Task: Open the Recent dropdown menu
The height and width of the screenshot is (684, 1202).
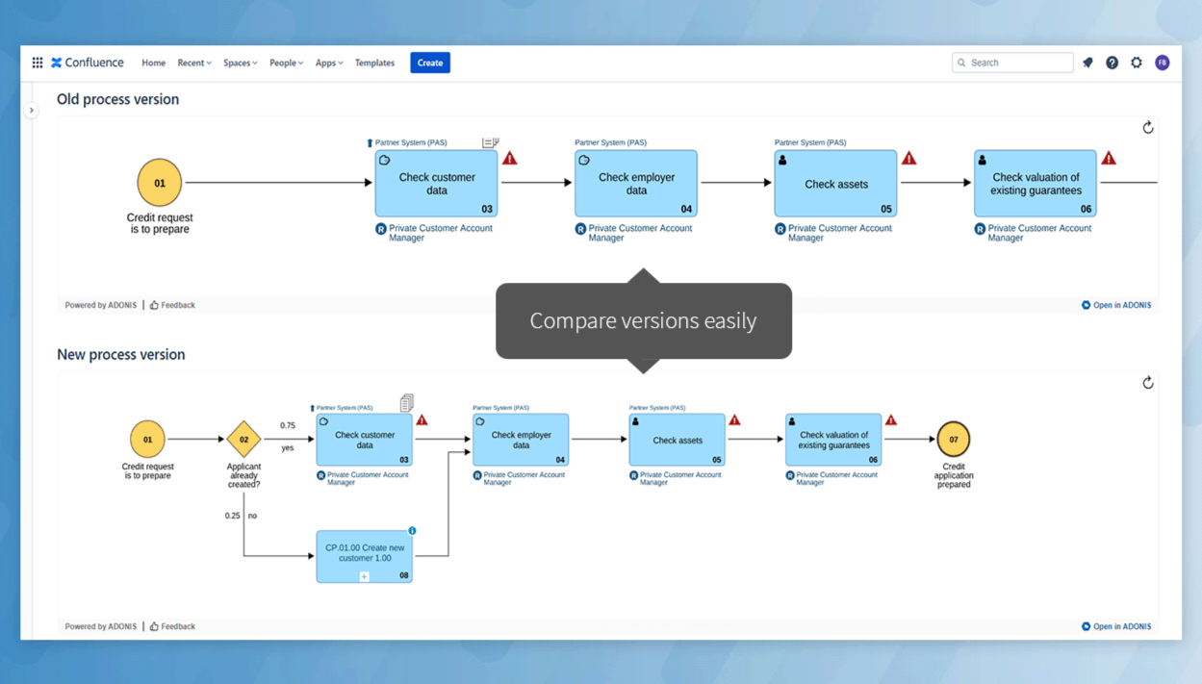Action: [194, 63]
